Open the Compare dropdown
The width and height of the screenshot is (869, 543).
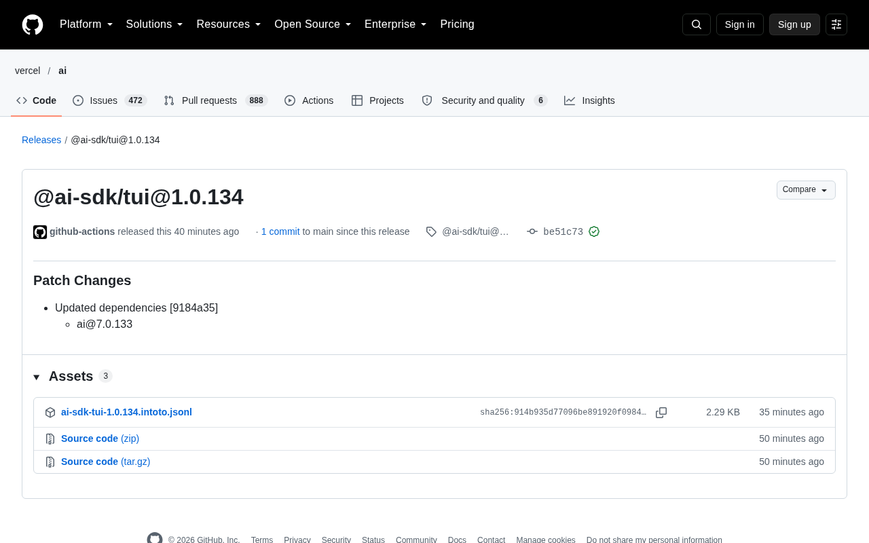click(806, 190)
